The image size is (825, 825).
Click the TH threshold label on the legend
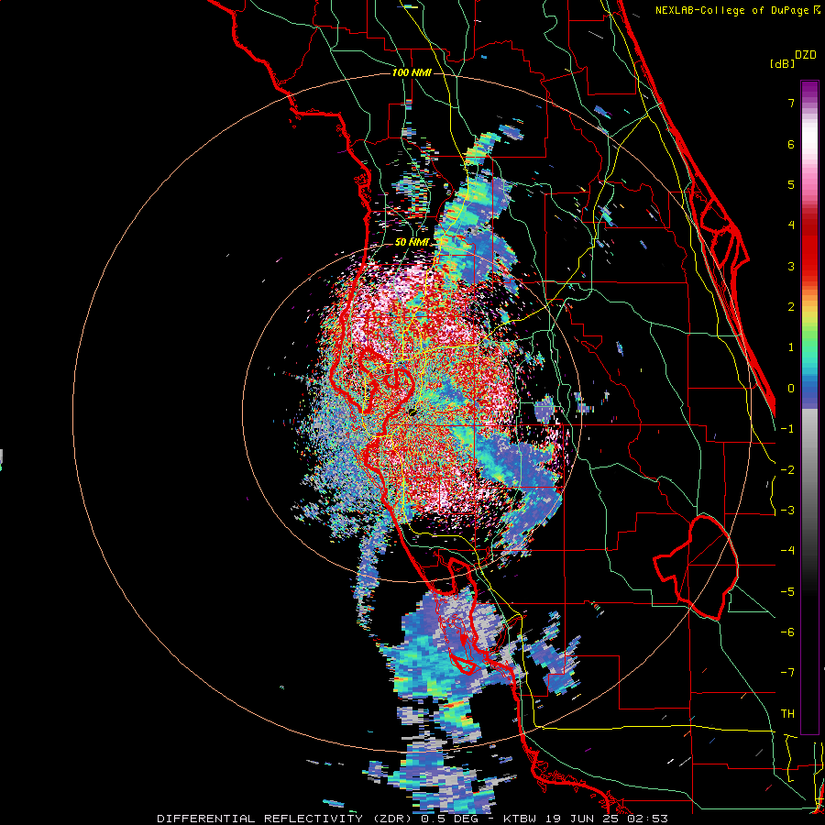(x=787, y=713)
